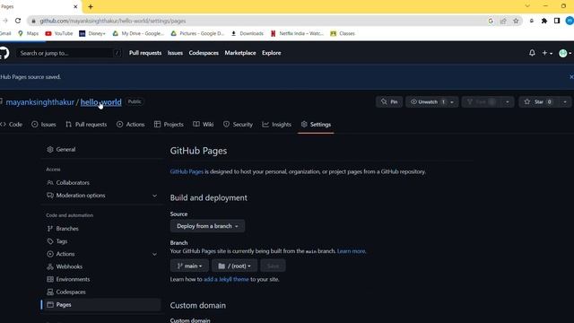The image size is (574, 323).
Task: Open Tags settings in sidebar
Action: click(101, 241)
